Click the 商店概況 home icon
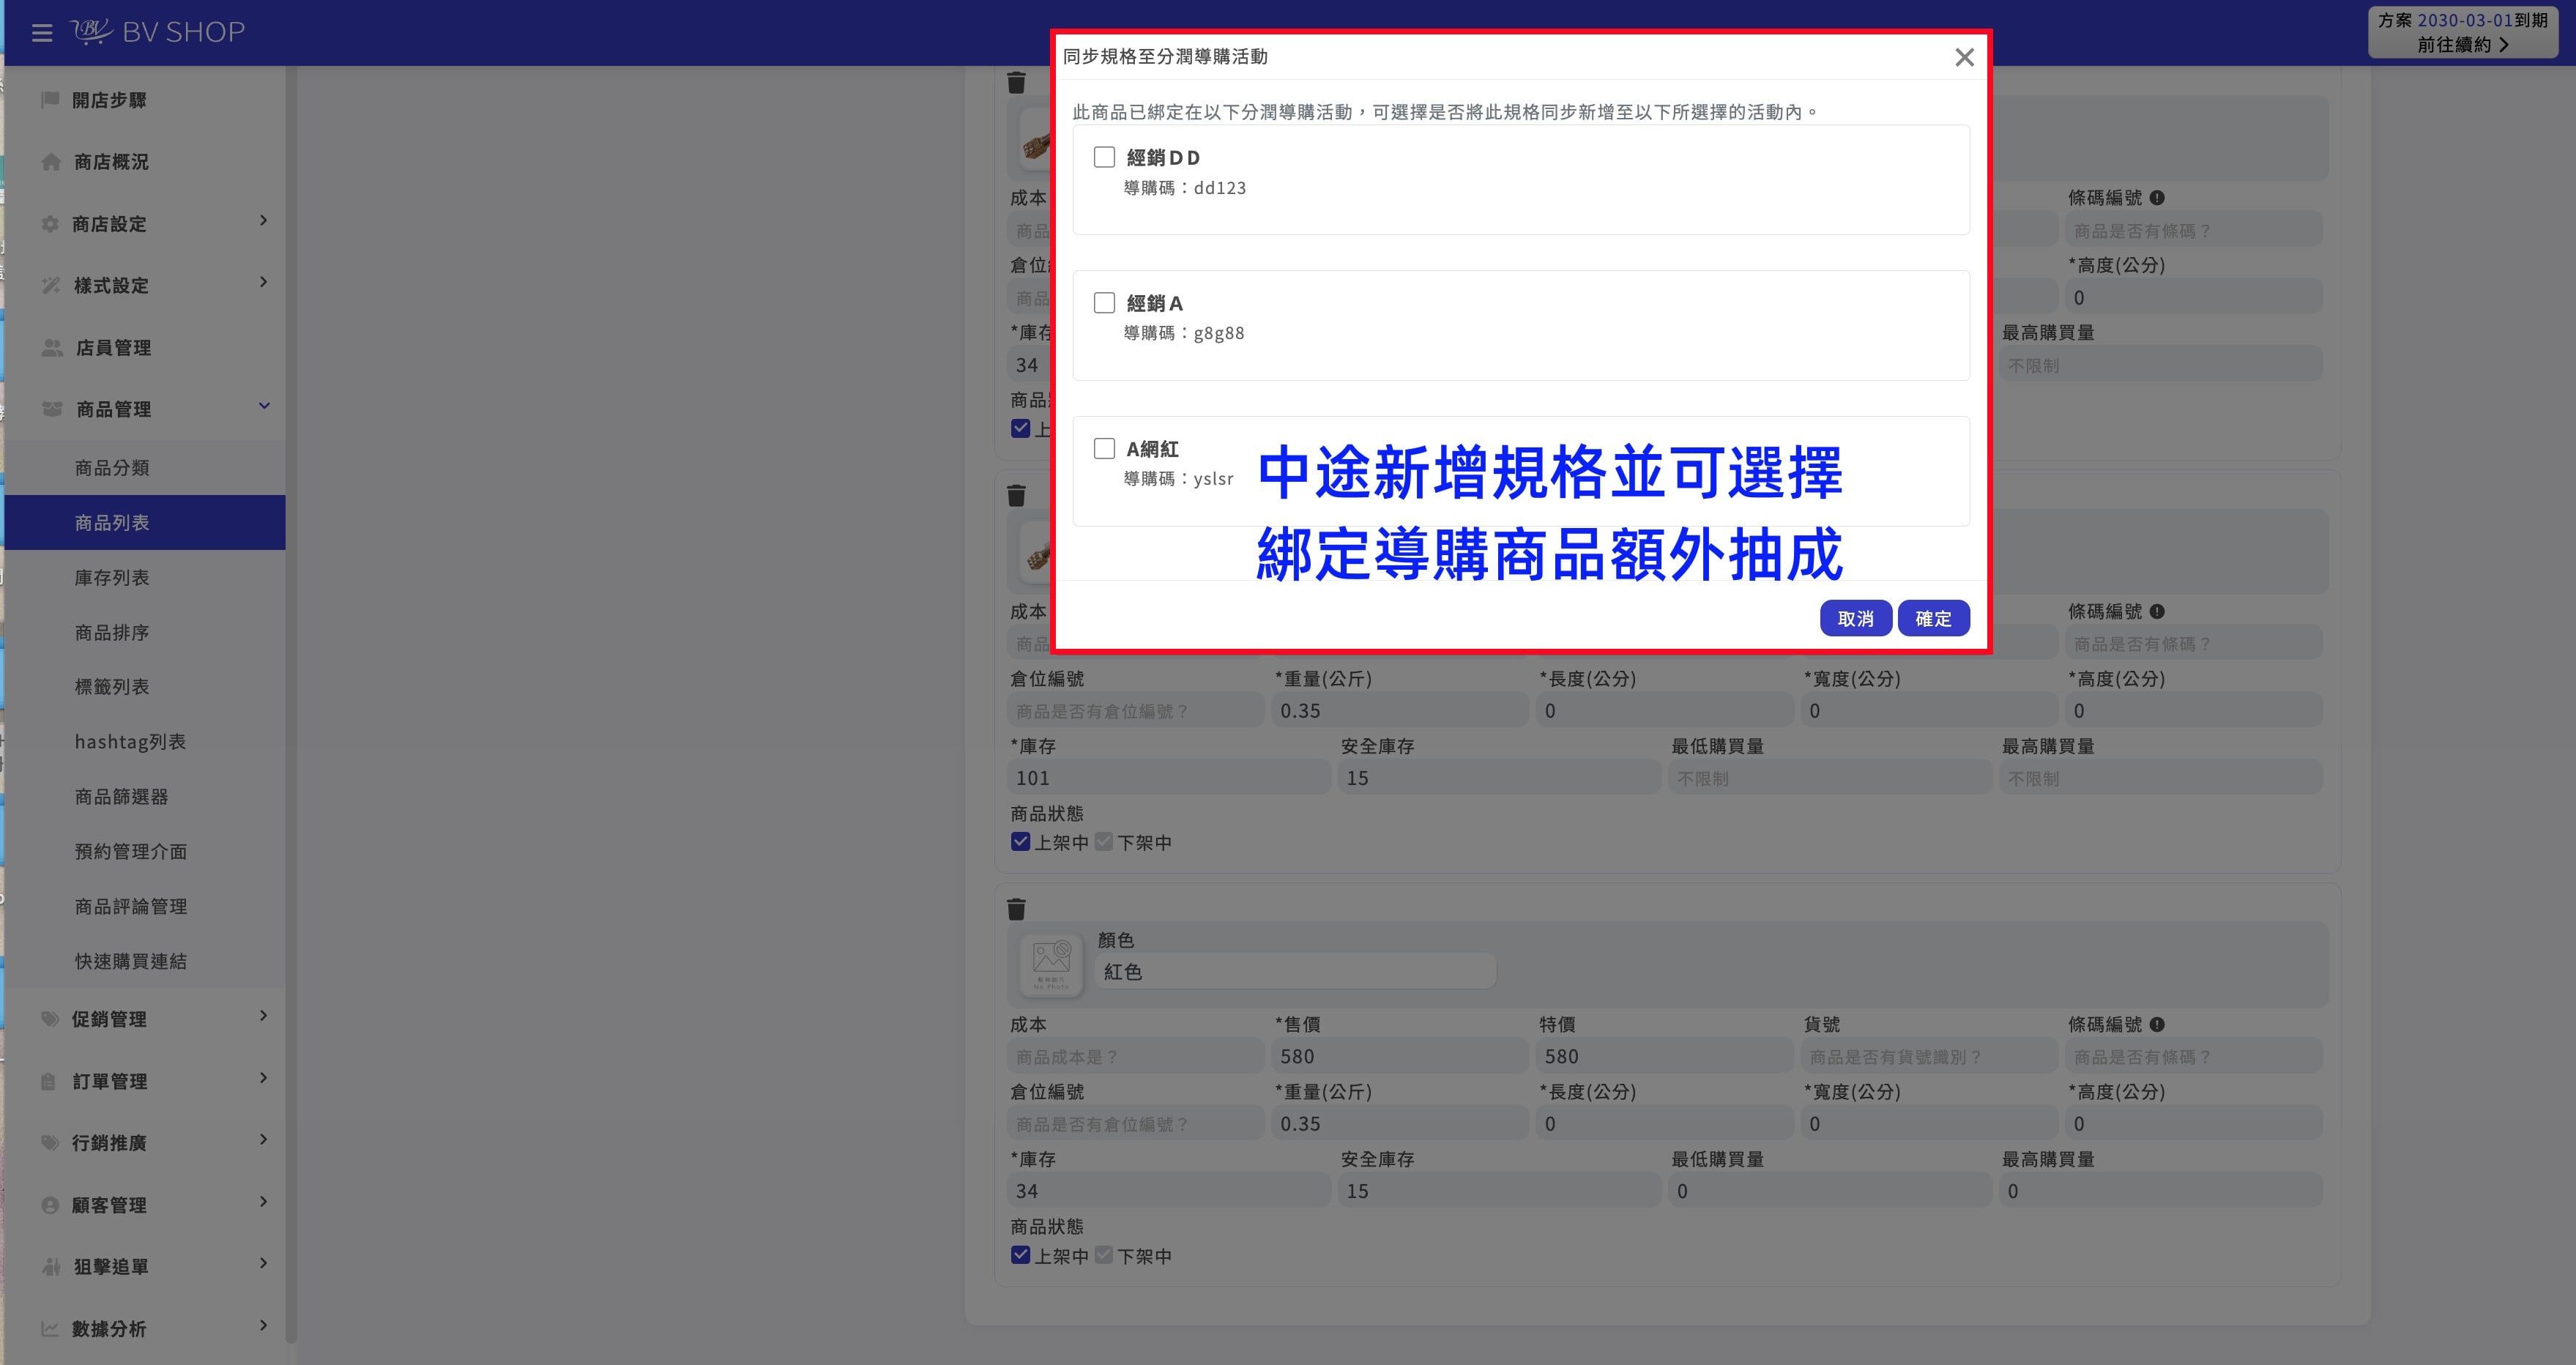The height and width of the screenshot is (1365, 2576). [x=51, y=162]
